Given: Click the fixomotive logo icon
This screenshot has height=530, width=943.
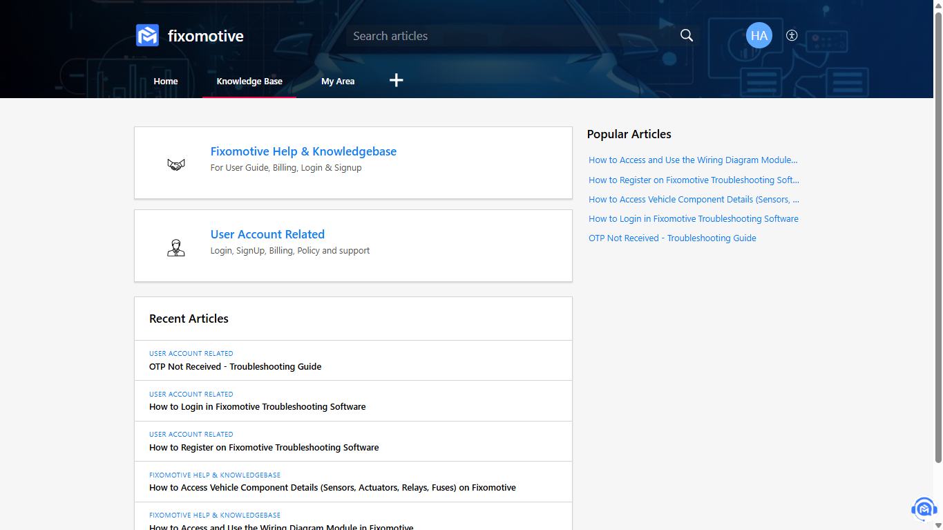Looking at the screenshot, I should pos(146,35).
